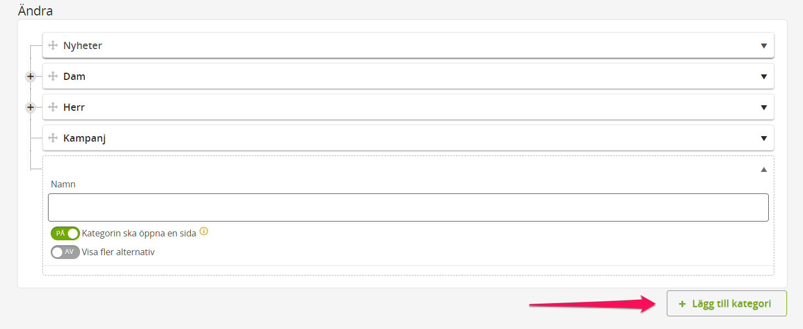The height and width of the screenshot is (329, 803).
Task: Click the plus icon next to Dam
Action: click(30, 77)
